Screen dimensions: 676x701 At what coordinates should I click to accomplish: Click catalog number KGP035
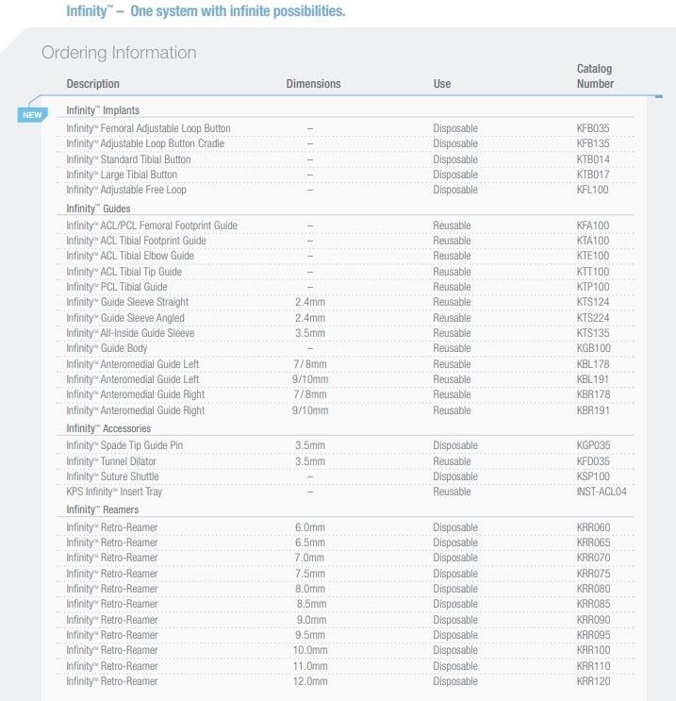pyautogui.click(x=593, y=445)
